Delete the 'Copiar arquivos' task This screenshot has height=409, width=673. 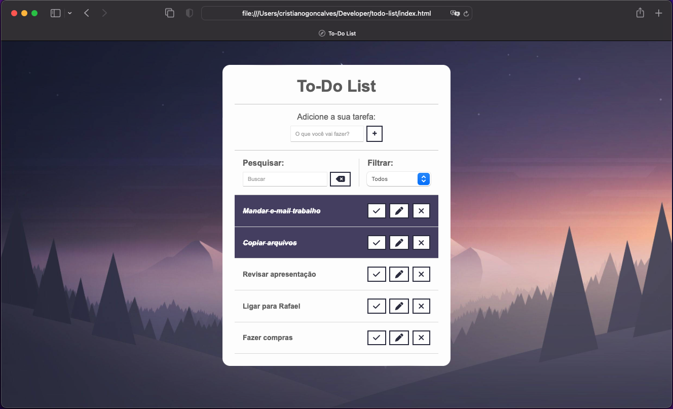coord(421,243)
